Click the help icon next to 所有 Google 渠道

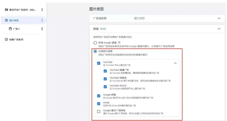119,43
